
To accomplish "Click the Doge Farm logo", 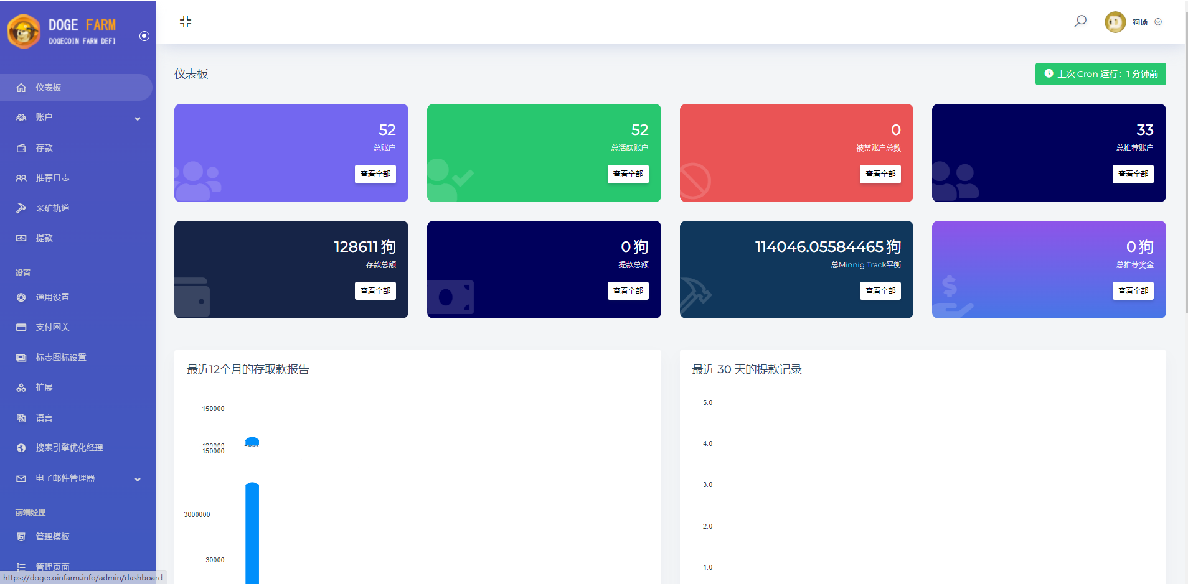I will pos(62,31).
